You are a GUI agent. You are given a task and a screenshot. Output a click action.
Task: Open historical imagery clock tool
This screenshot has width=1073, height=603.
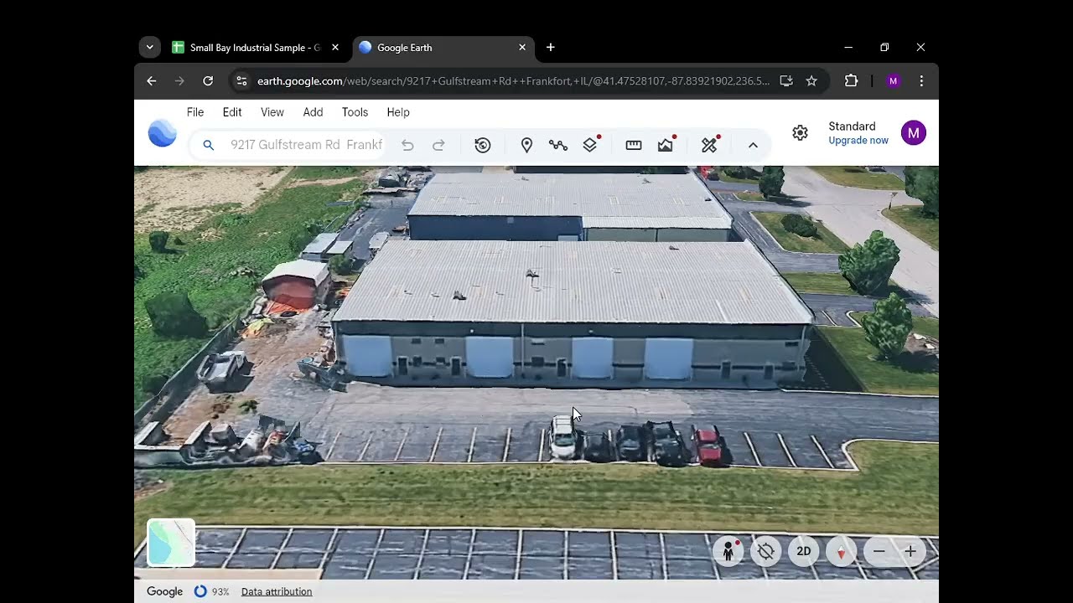[x=483, y=145]
